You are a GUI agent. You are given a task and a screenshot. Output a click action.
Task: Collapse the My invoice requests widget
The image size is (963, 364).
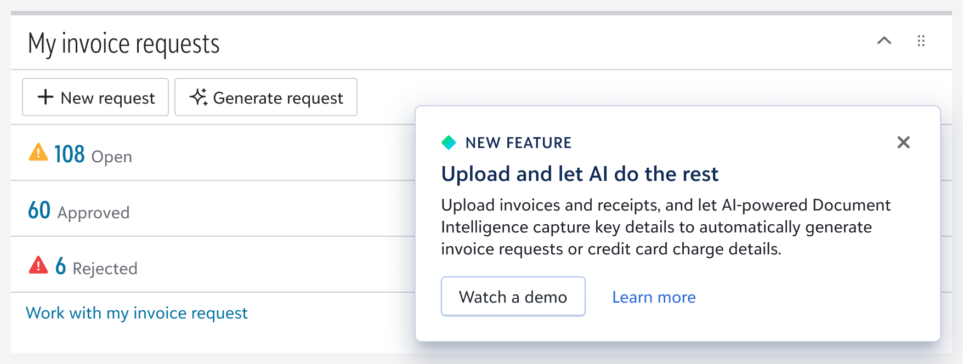(884, 41)
